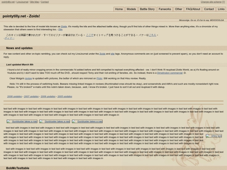
Task: Click the Contact link in top breadcrumb
Action: point(45,2)
